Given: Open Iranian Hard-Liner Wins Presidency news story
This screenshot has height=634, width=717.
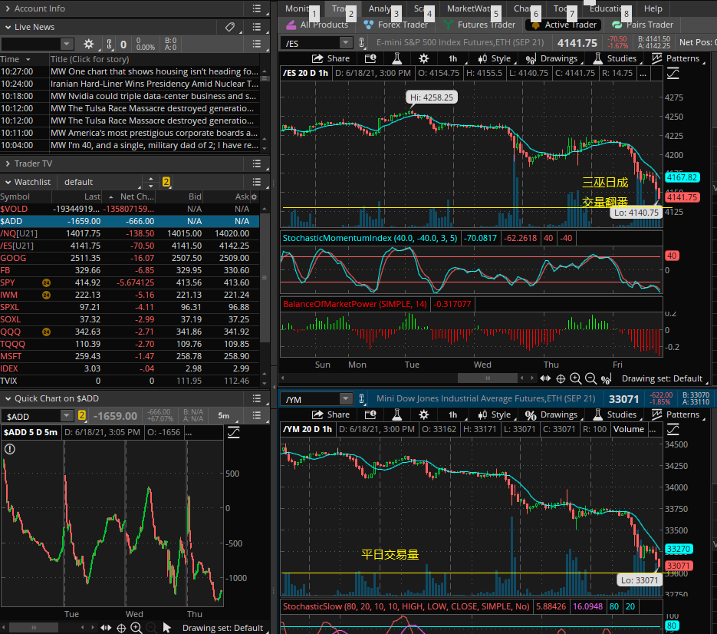Looking at the screenshot, I should click(154, 84).
